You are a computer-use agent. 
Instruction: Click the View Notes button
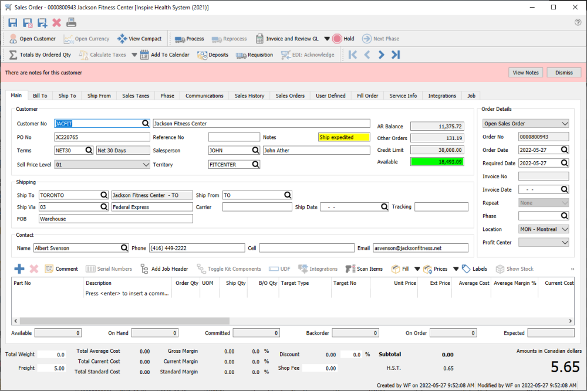[x=525, y=73]
